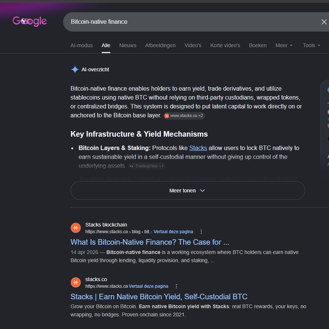The image size is (329, 329).
Task: Click the AI-overzicht sparkle icon
Action: (75, 69)
